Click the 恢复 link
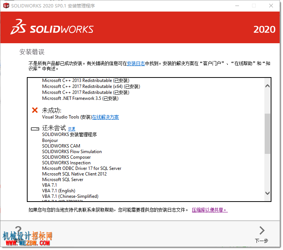This screenshot has height=250, width=283. pyautogui.click(x=72, y=129)
